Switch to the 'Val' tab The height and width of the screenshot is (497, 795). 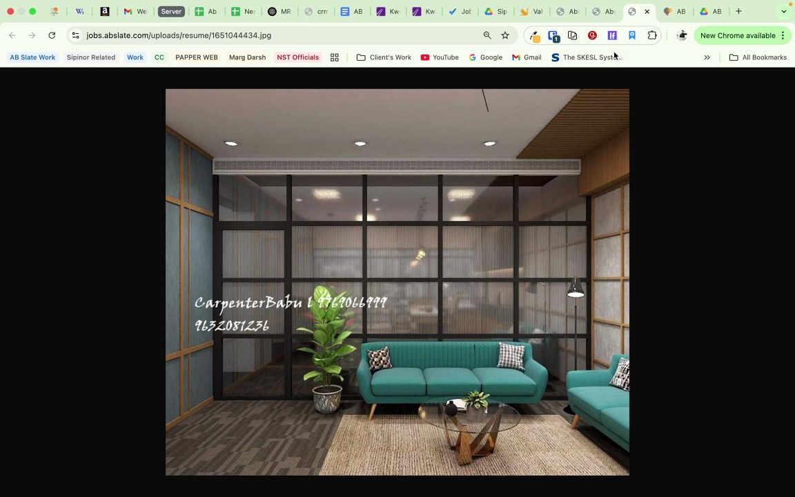click(532, 11)
